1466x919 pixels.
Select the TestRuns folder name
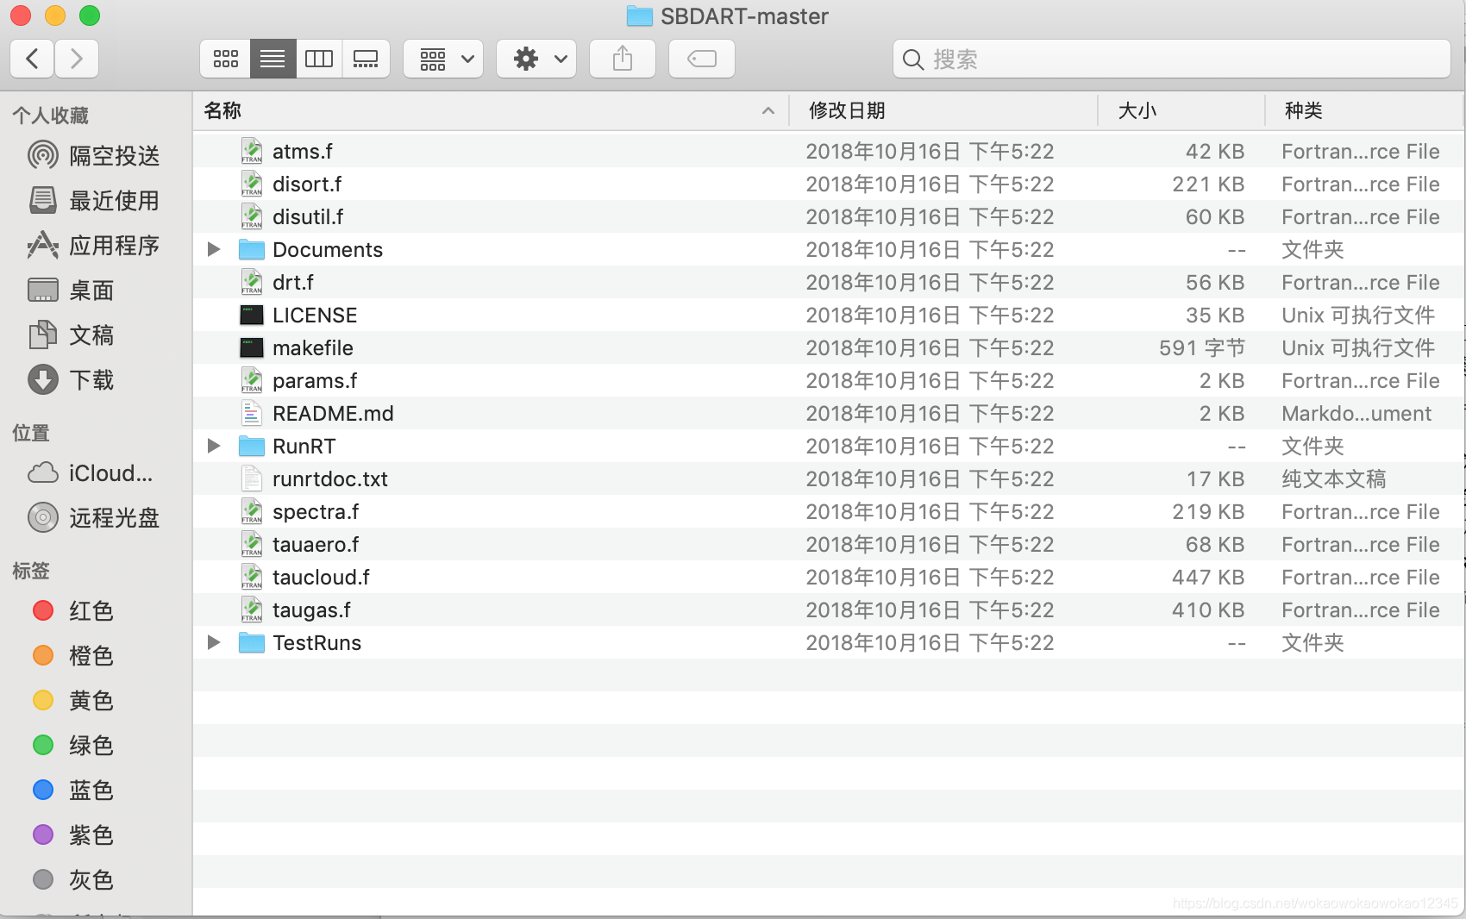click(x=316, y=643)
